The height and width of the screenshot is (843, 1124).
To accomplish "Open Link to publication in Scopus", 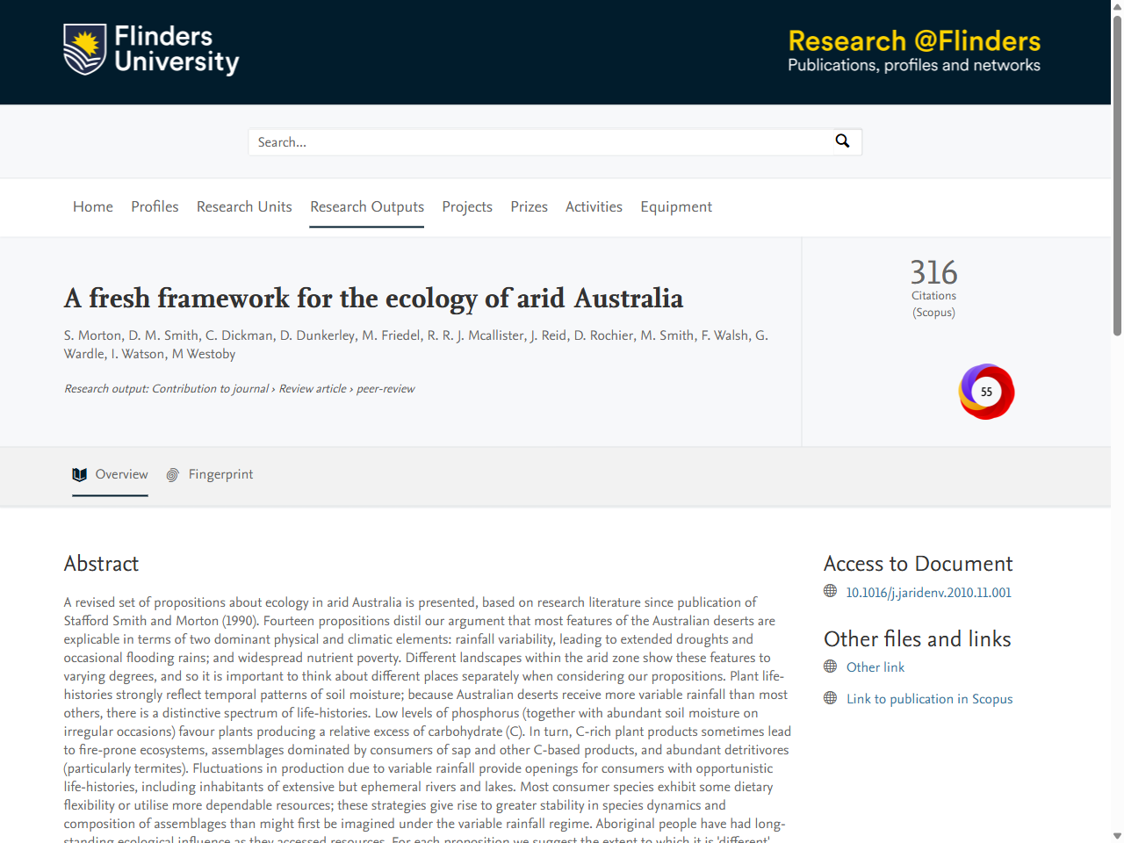I will [929, 698].
